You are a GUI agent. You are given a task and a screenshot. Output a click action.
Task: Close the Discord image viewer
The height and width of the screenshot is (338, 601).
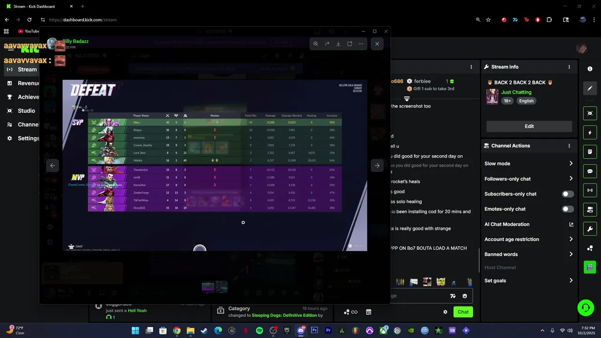coord(377,44)
